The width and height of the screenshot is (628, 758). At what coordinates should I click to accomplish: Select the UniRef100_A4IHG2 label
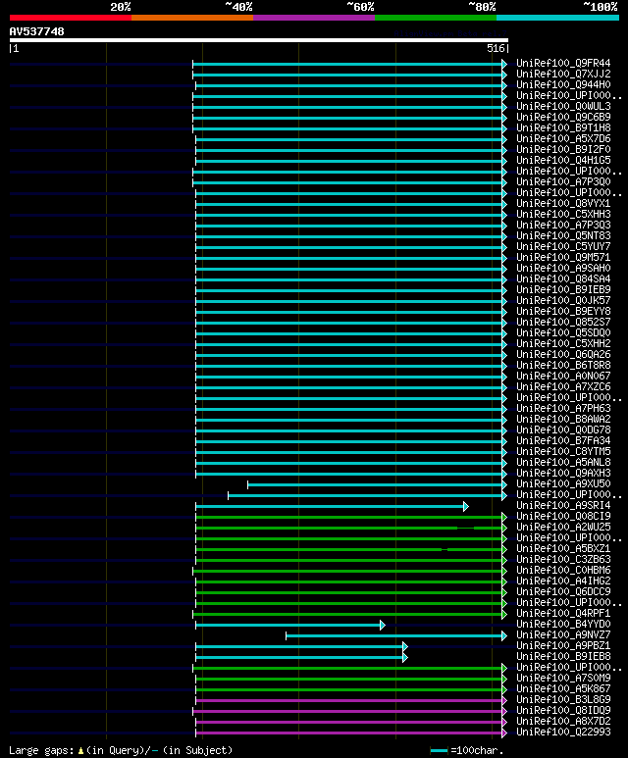point(563,581)
